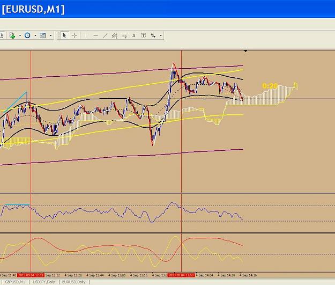Select the Equidistant Channel tool
Image resolution: width=335 pixels, height=285 pixels.
pos(115,35)
